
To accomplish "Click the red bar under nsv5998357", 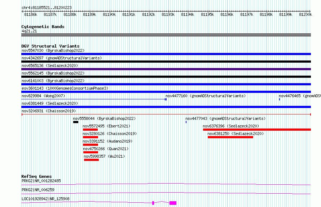I will 92,160.
